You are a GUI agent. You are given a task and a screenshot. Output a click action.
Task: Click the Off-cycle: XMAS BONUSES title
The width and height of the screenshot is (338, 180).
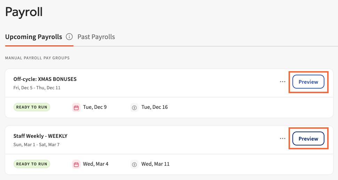45,79
